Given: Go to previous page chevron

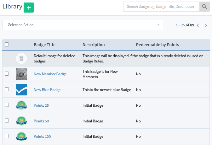Looking at the screenshot, I should pos(198,25).
